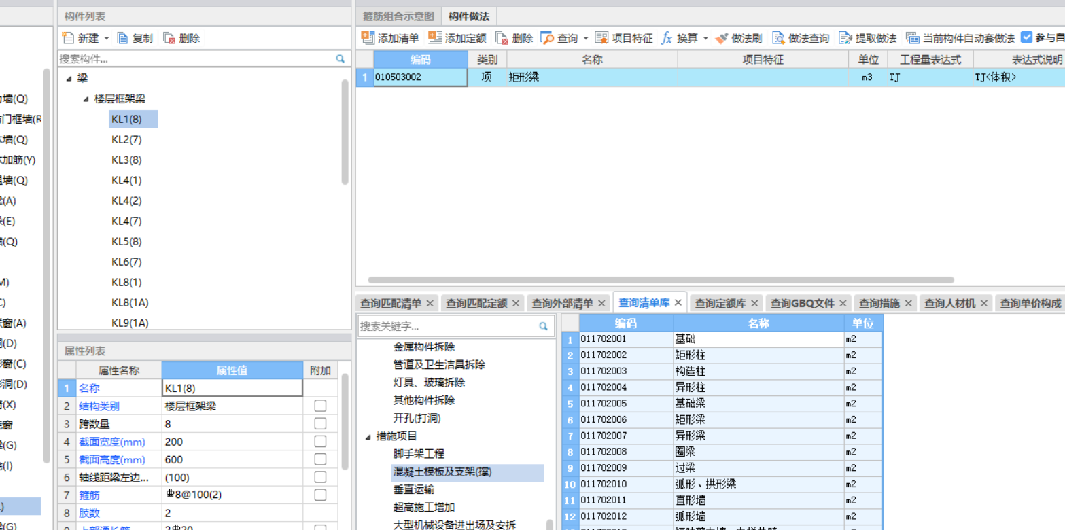The height and width of the screenshot is (530, 1065).
Task: Click the 矩形梁 name cell in 构件做法 table
Action: [x=592, y=77]
